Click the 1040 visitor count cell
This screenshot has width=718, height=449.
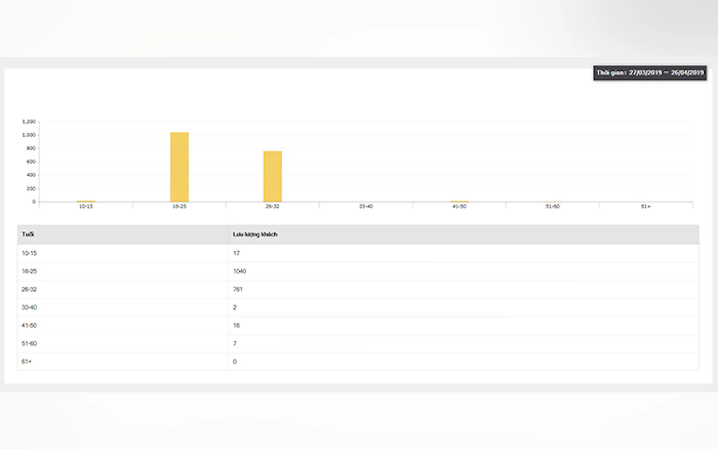coord(239,271)
